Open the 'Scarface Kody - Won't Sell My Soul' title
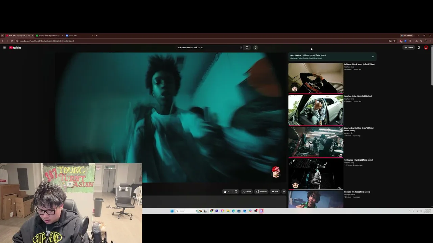 point(358,96)
